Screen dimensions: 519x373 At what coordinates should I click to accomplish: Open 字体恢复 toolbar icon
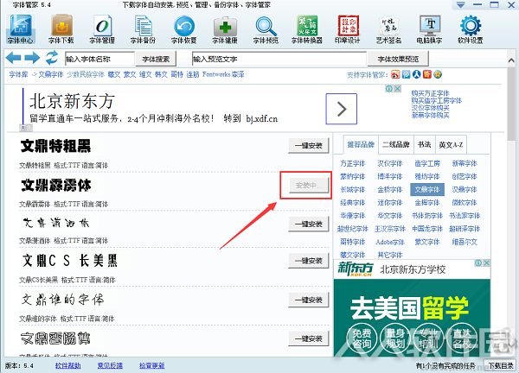point(184,29)
